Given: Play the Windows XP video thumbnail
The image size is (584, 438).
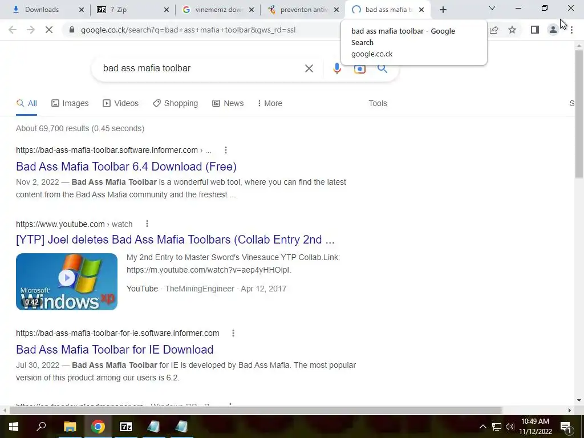Looking at the screenshot, I should pos(67,282).
